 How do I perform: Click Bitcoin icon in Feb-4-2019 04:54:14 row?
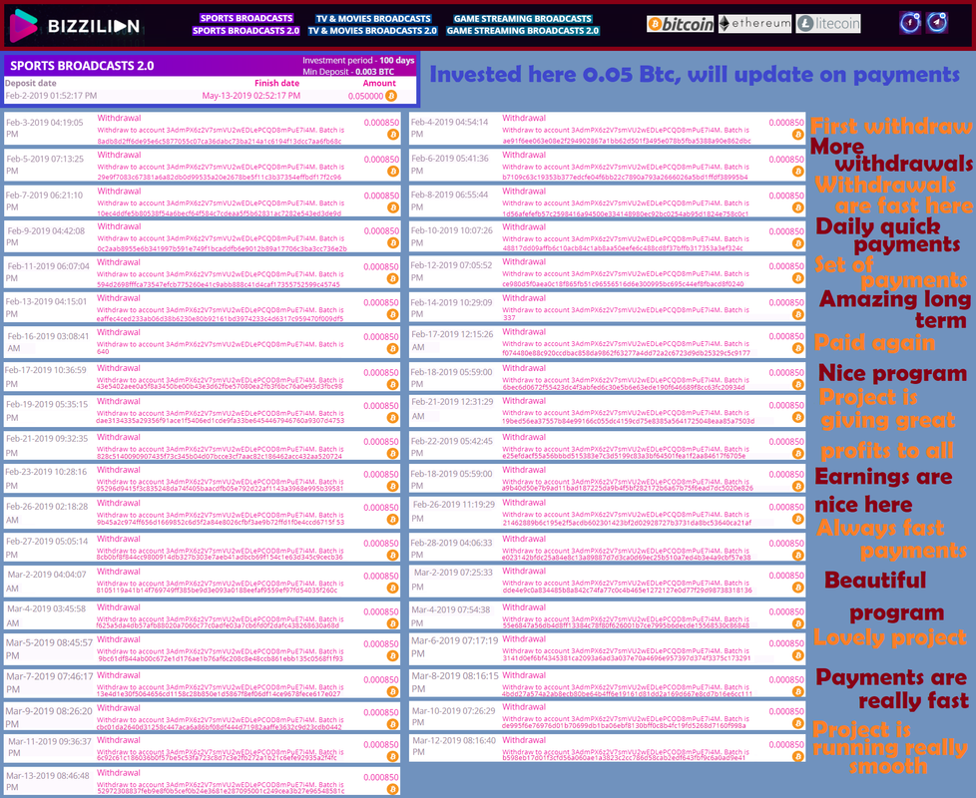[x=798, y=135]
